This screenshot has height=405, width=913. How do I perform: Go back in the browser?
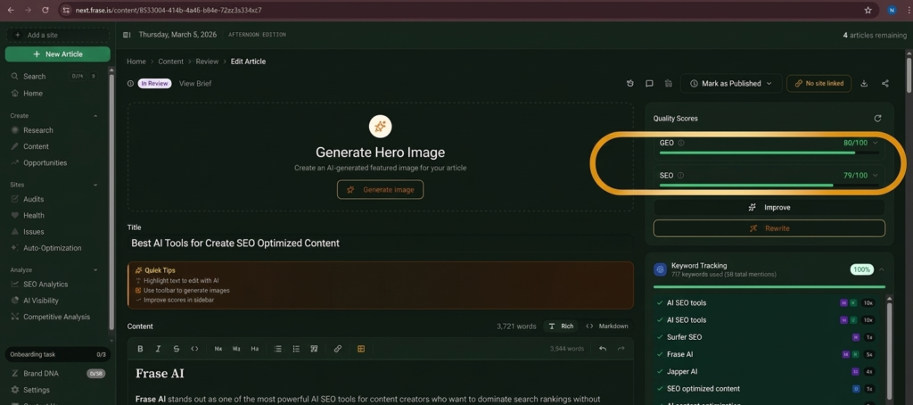pyautogui.click(x=11, y=10)
